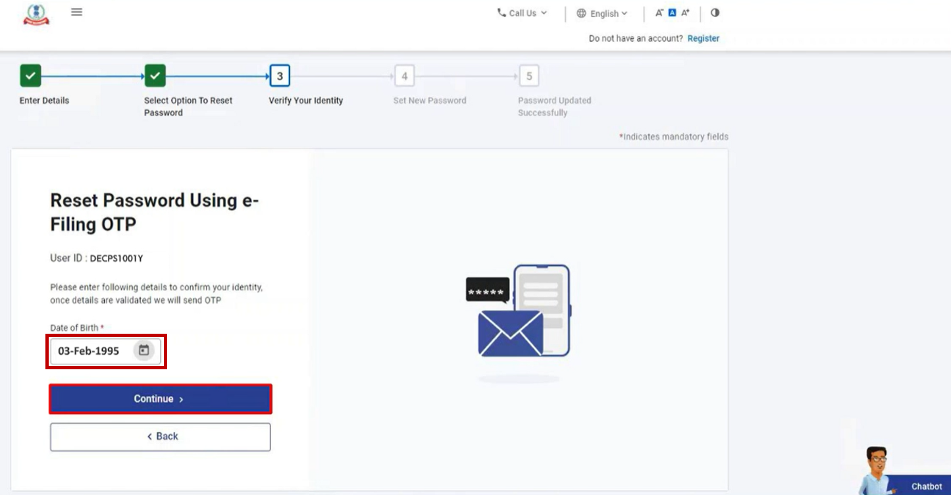
Task: Click the Register link
Action: pos(703,38)
